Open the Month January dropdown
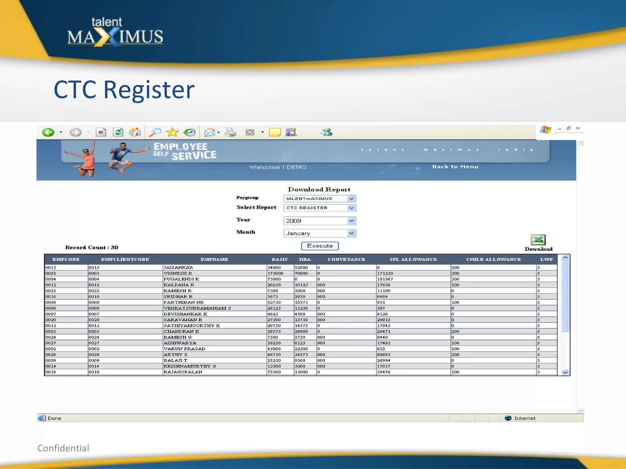The height and width of the screenshot is (469, 626). click(x=320, y=233)
